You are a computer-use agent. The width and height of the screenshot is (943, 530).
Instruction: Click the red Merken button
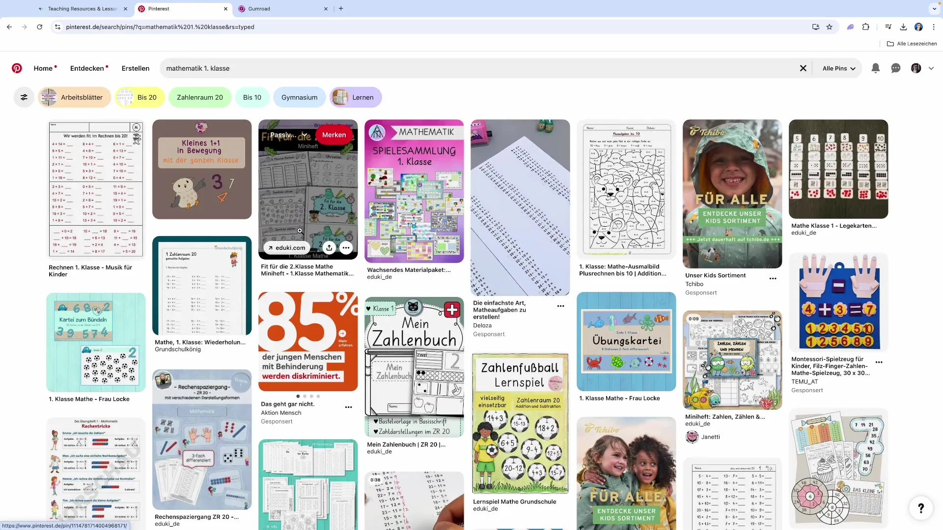[x=334, y=135]
